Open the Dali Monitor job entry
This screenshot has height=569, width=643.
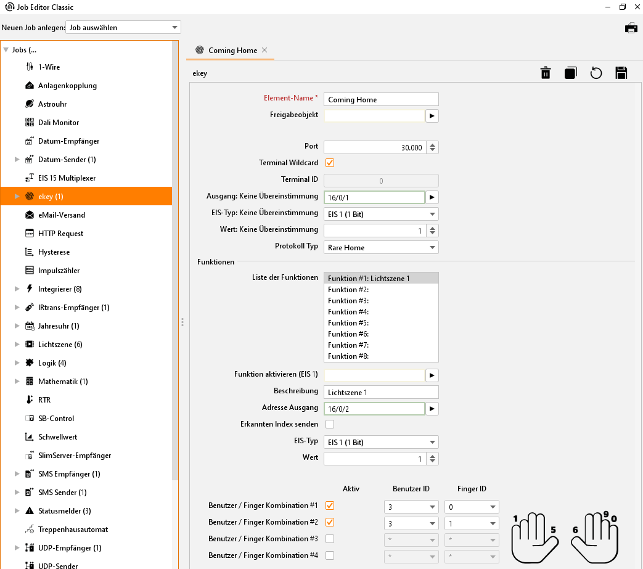click(x=59, y=123)
